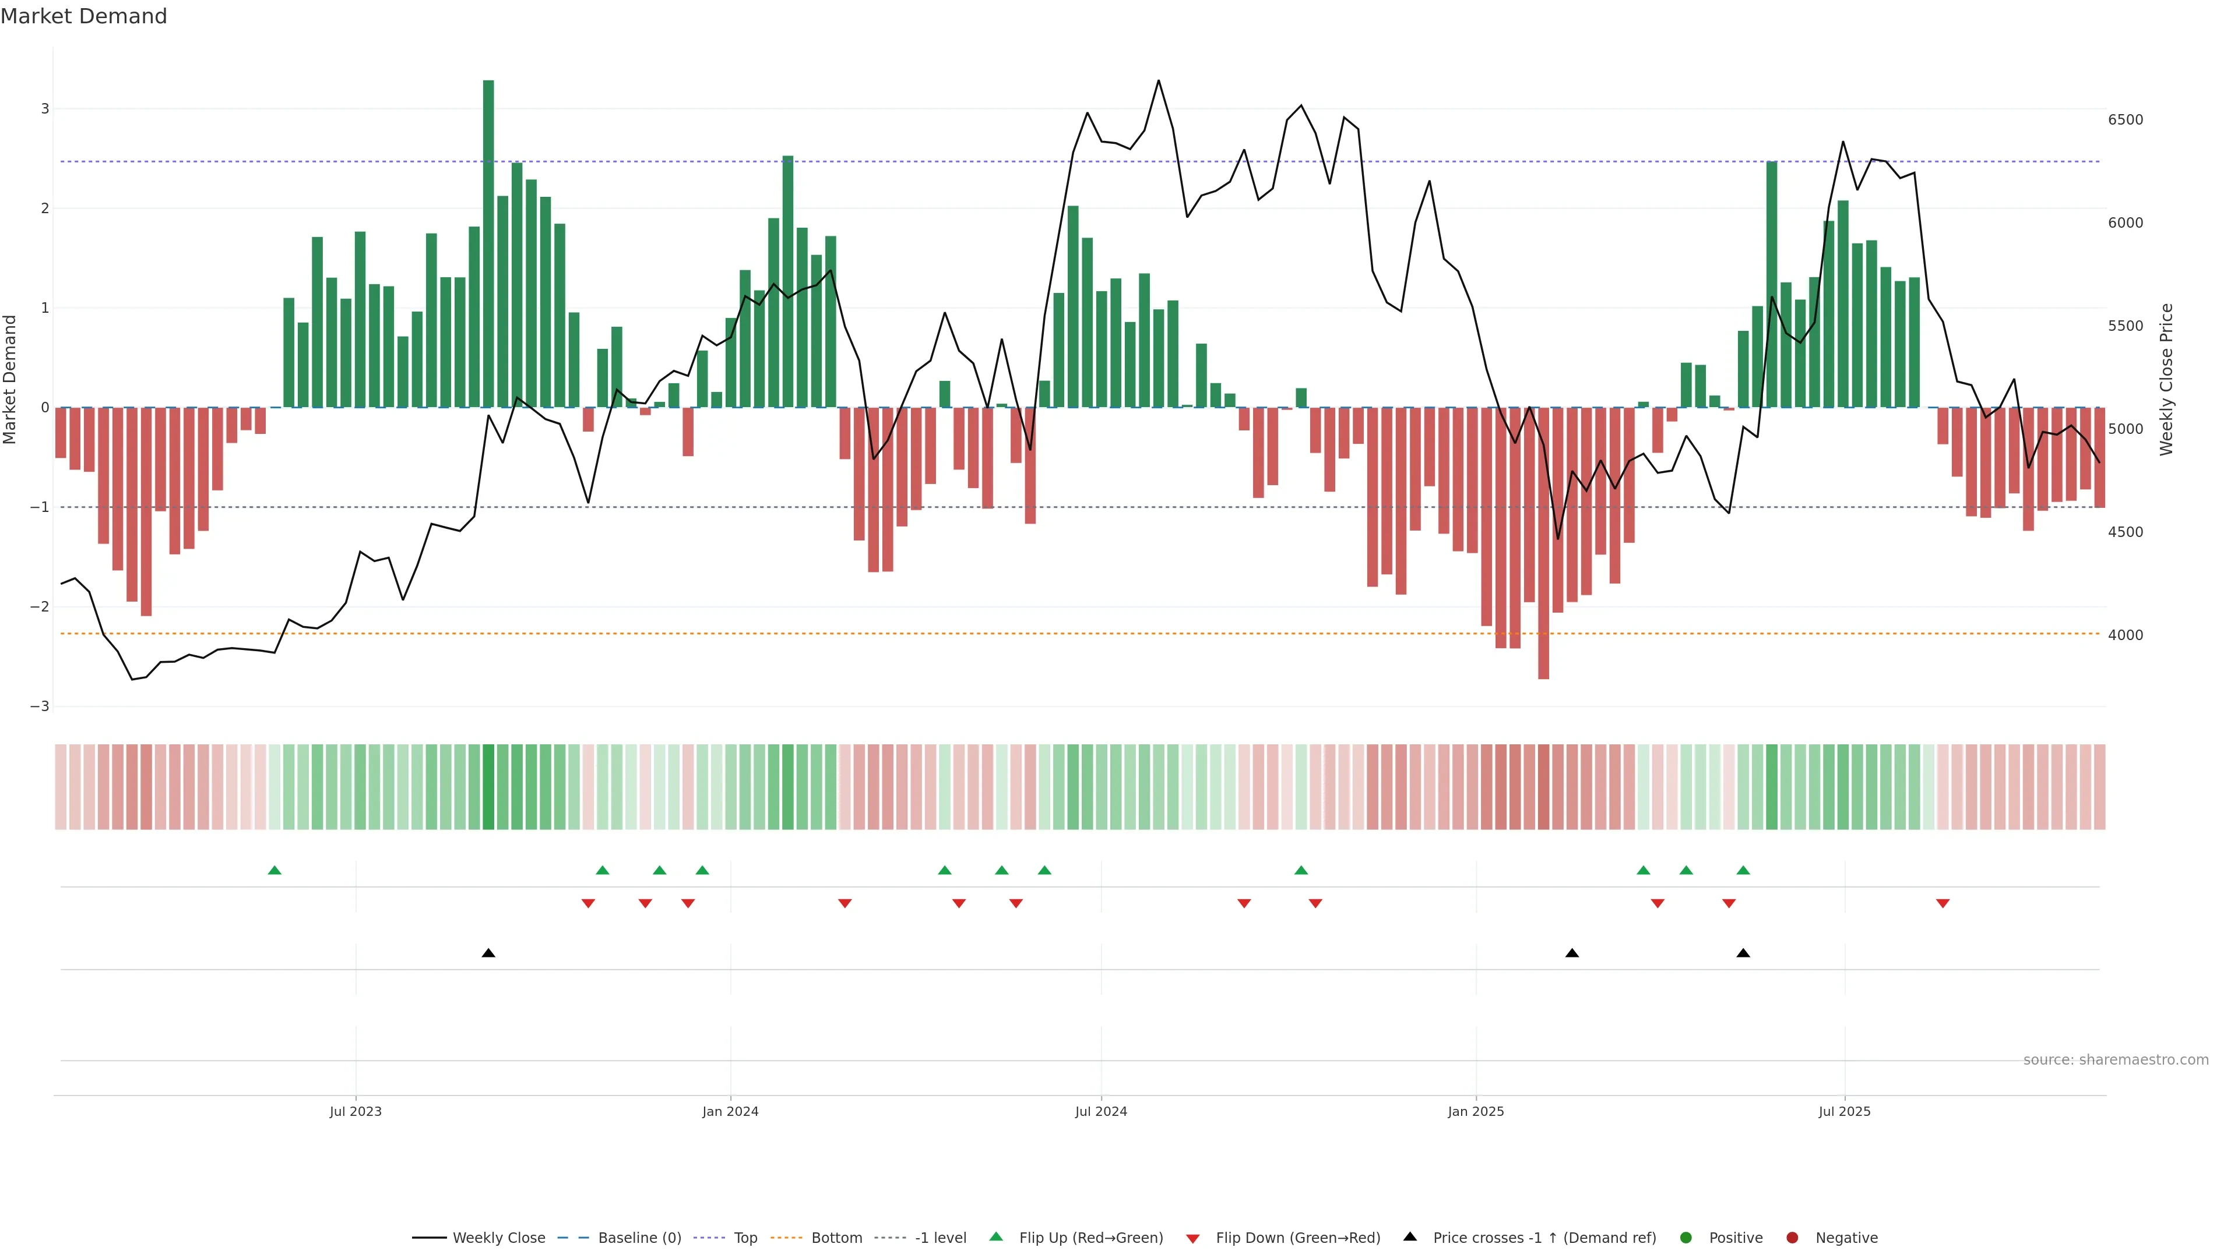The height and width of the screenshot is (1258, 2238).
Task: Click dark red Negative legend circle
Action: tap(1792, 1237)
